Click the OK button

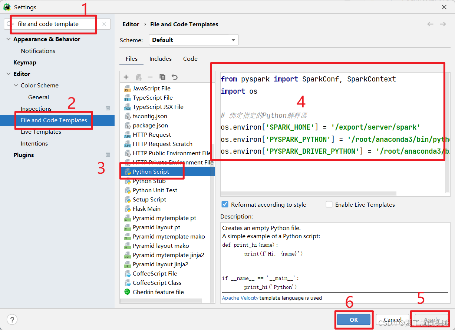(354, 320)
